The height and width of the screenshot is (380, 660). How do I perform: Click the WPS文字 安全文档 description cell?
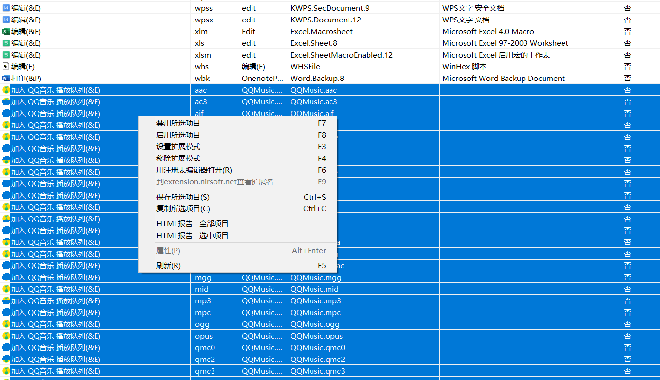tap(473, 8)
